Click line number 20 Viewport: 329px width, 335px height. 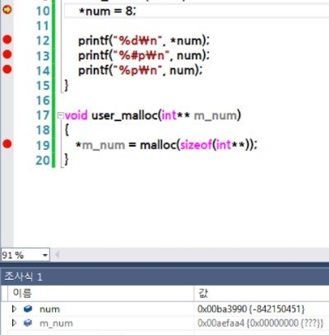pyautogui.click(x=43, y=161)
